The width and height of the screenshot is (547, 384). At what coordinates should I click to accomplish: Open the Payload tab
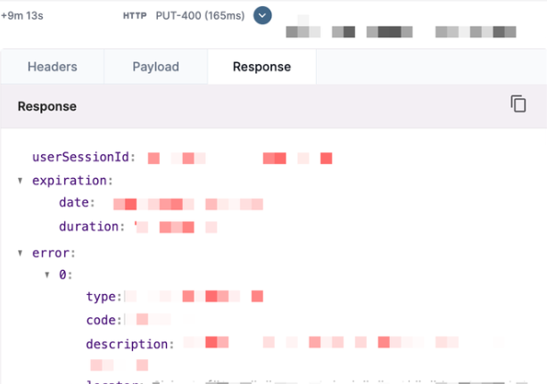click(156, 67)
